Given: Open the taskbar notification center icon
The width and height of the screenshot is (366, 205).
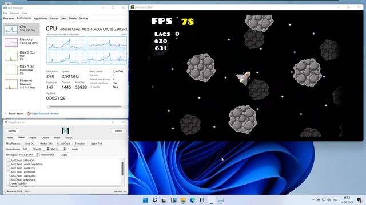Looking at the screenshot, I should 359,200.
